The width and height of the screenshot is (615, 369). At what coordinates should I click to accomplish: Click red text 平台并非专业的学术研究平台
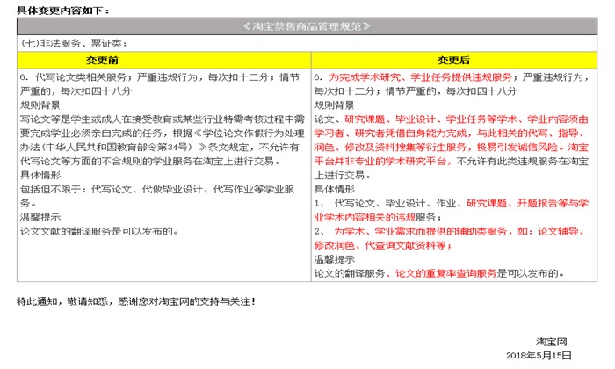pos(380,161)
